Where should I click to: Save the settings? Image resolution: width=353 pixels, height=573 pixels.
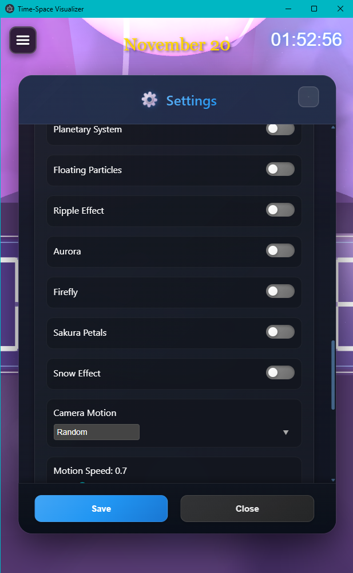[x=101, y=509]
